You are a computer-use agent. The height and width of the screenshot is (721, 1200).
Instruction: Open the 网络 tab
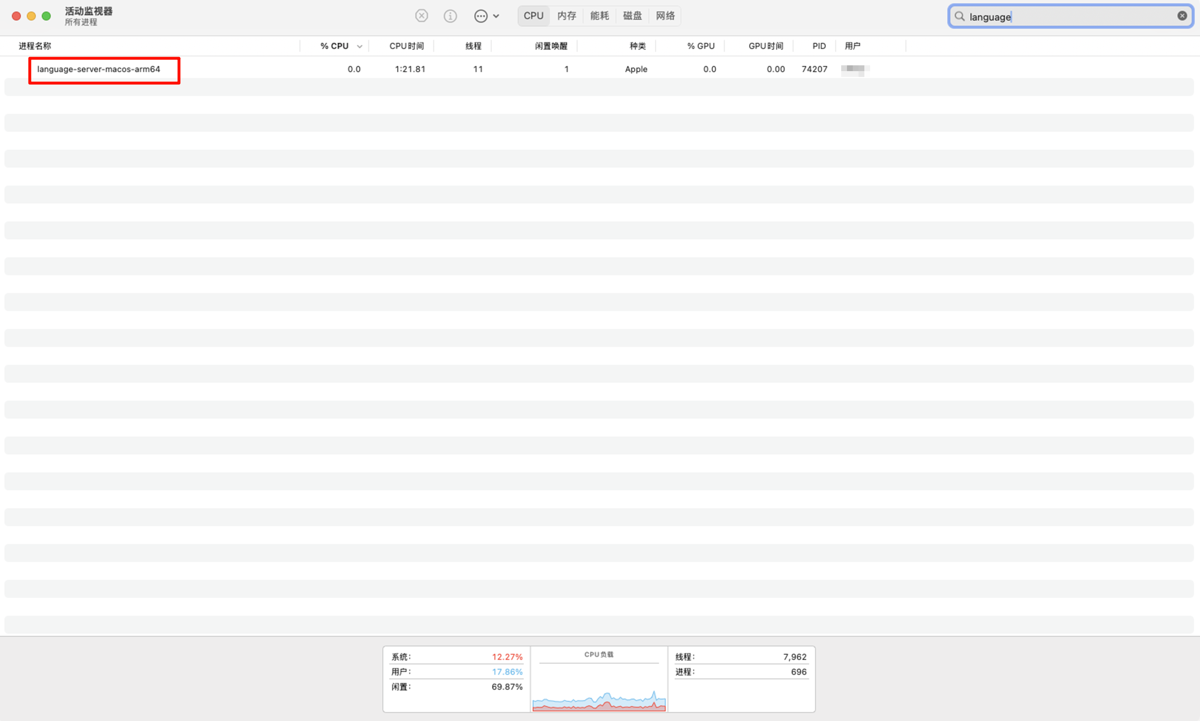[665, 16]
